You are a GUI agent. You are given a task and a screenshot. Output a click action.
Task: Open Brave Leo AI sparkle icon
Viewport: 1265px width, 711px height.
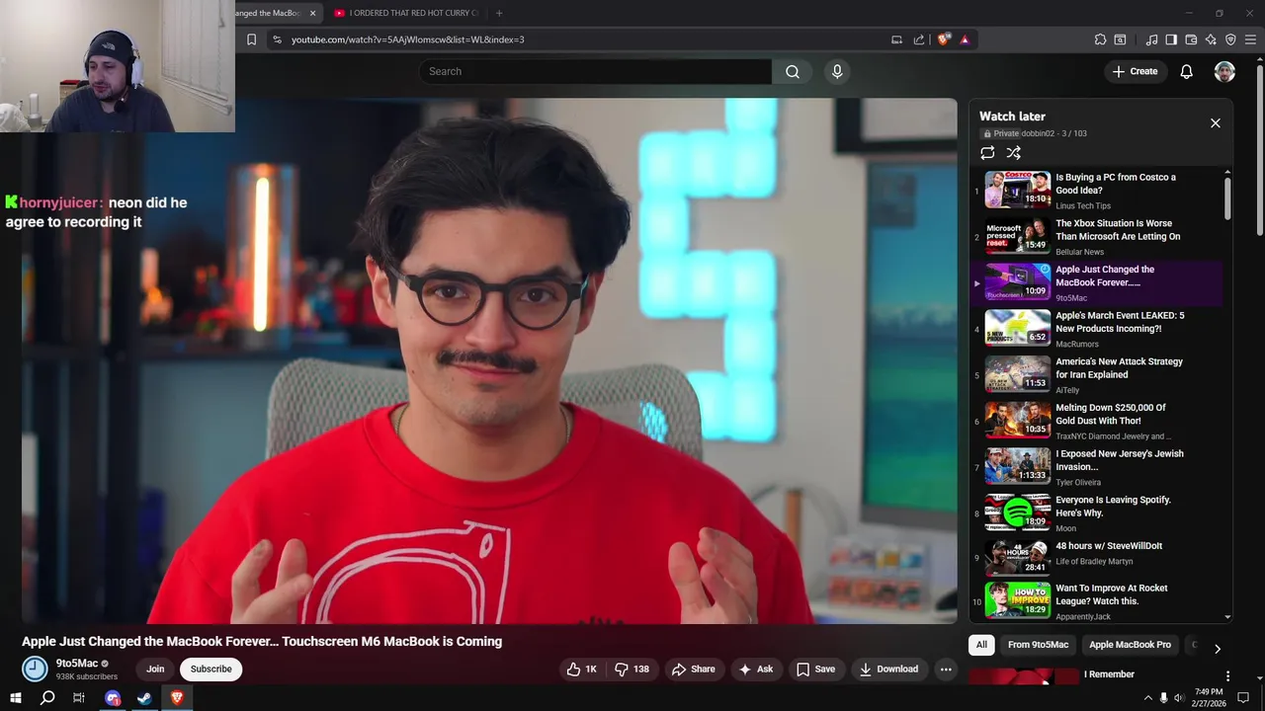click(x=1211, y=39)
